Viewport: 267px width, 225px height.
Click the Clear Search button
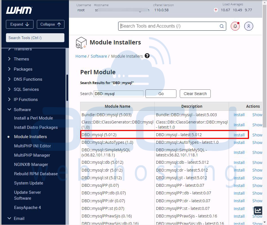tap(195, 94)
